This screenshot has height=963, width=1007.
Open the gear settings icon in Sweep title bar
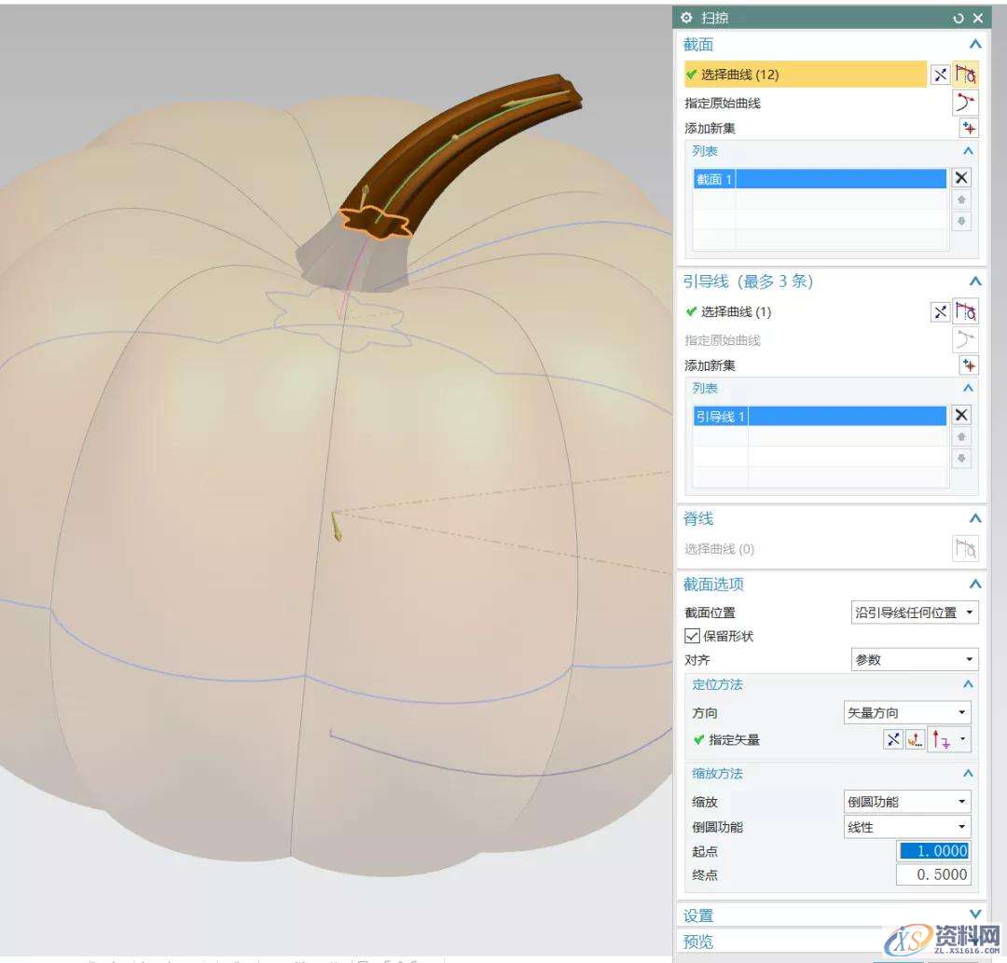point(687,18)
